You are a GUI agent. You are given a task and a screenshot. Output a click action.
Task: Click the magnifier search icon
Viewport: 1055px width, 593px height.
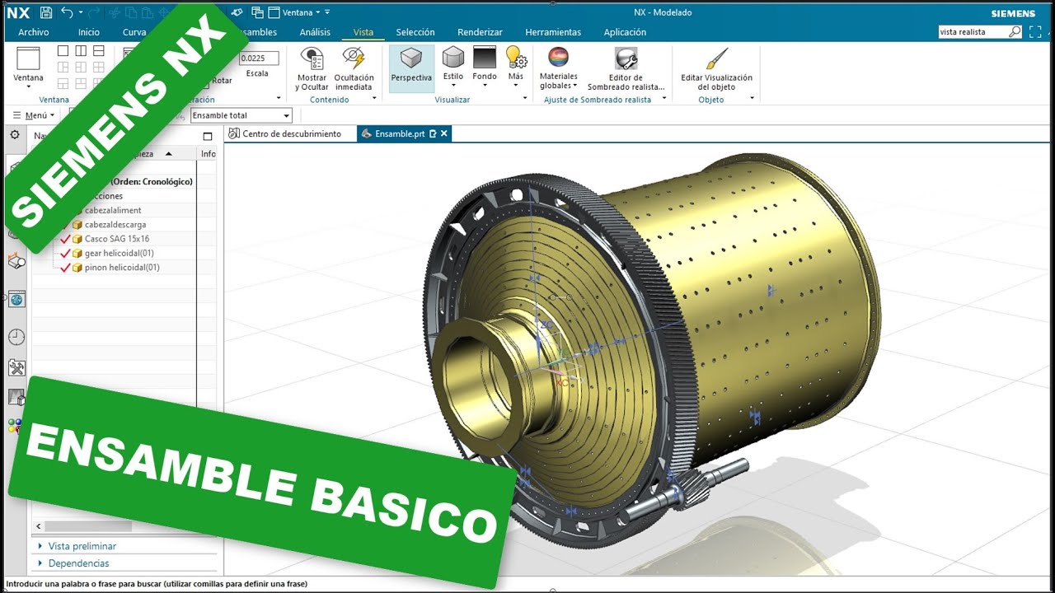[1015, 32]
